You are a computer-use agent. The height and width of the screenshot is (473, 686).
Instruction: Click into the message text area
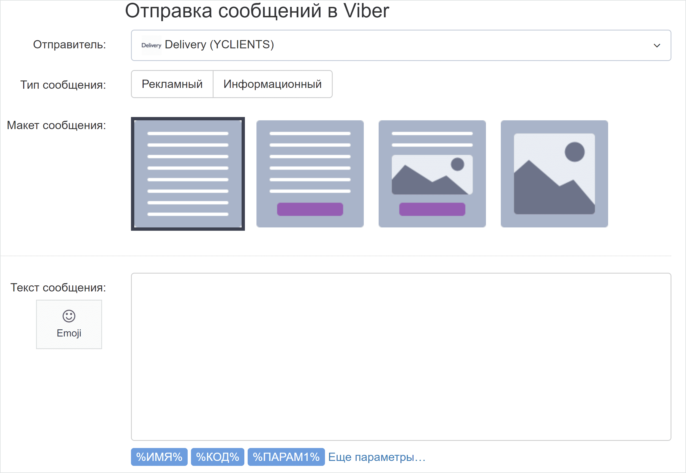[401, 357]
